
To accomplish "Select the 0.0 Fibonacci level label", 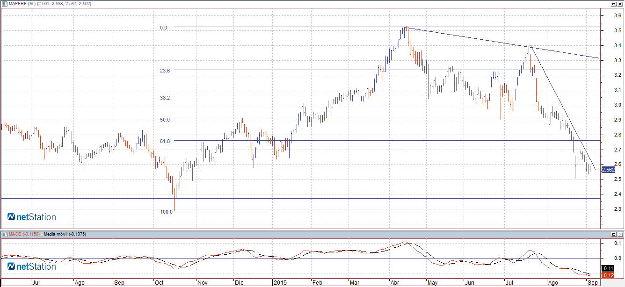I will click(x=164, y=28).
